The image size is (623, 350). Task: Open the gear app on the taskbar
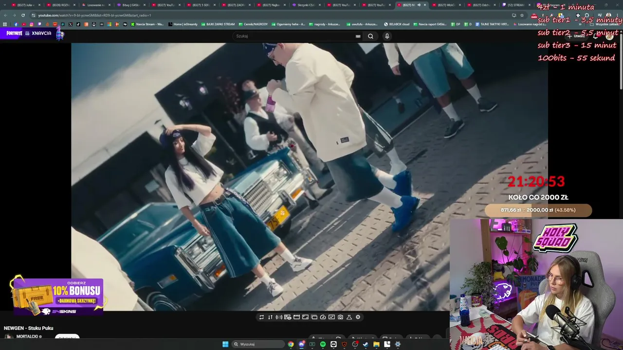point(398,344)
